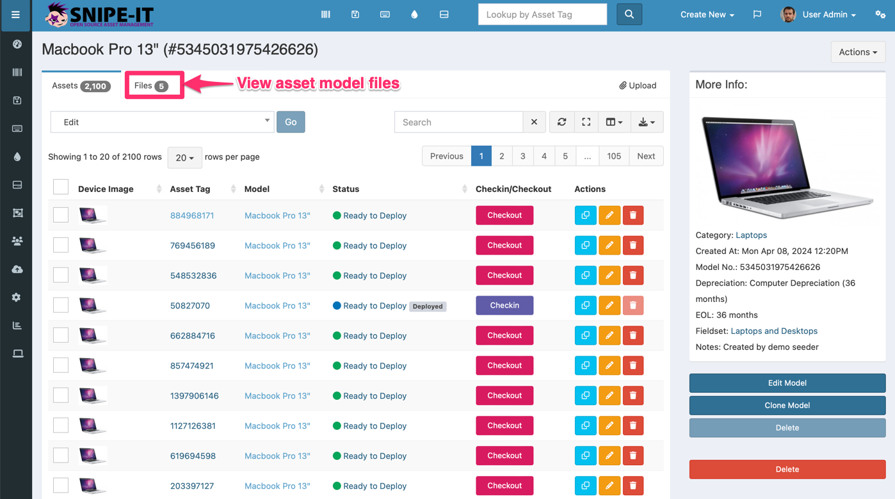Open the Laptops category link

[x=751, y=235]
